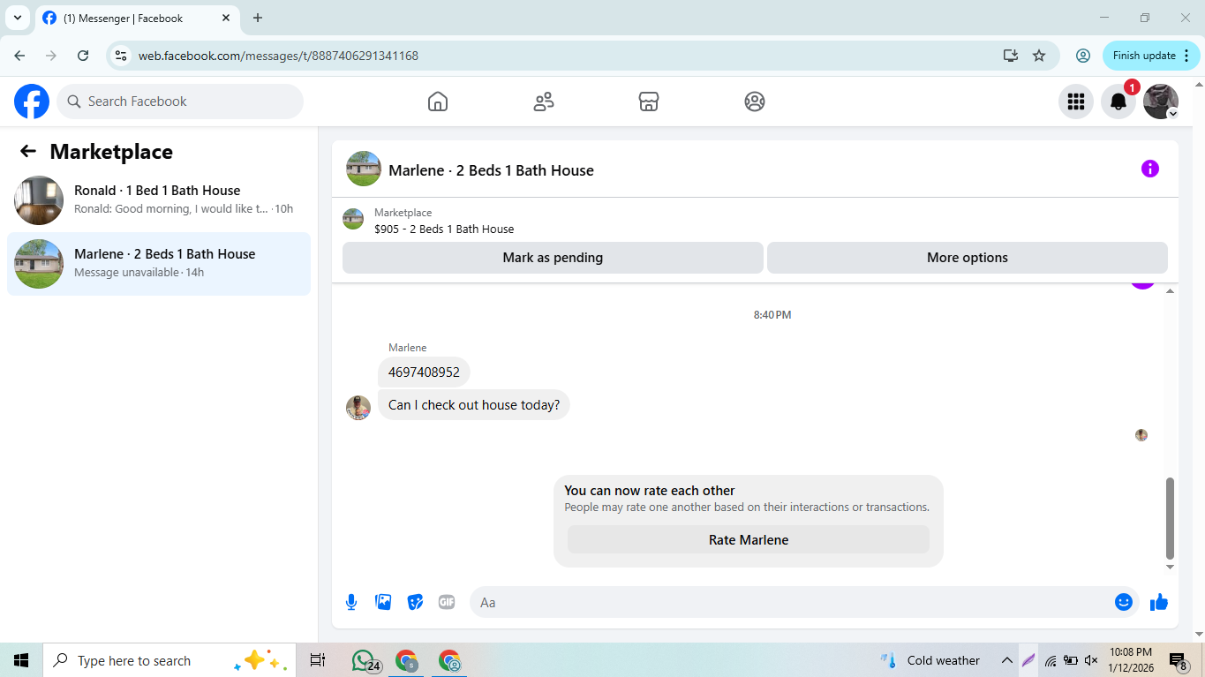Image resolution: width=1205 pixels, height=677 pixels.
Task: Open the account profile picture menu
Action: 1161,102
